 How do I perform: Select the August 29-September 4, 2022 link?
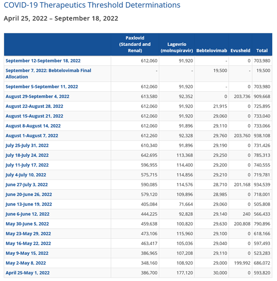(37, 97)
